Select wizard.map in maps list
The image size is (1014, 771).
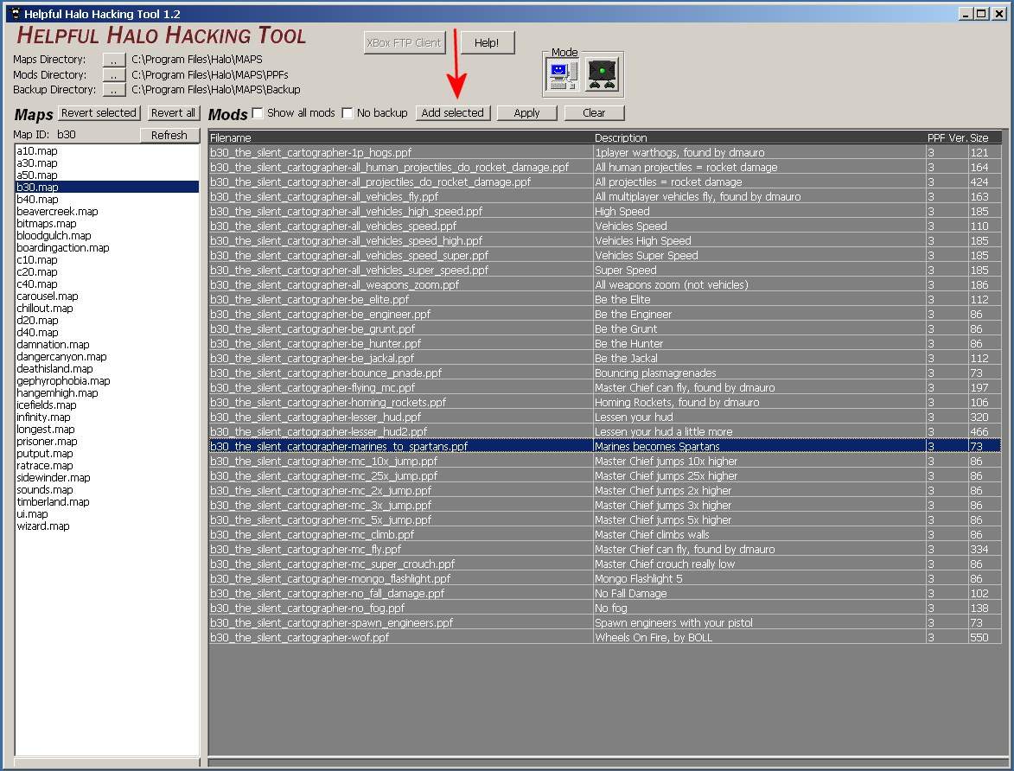tap(107, 526)
